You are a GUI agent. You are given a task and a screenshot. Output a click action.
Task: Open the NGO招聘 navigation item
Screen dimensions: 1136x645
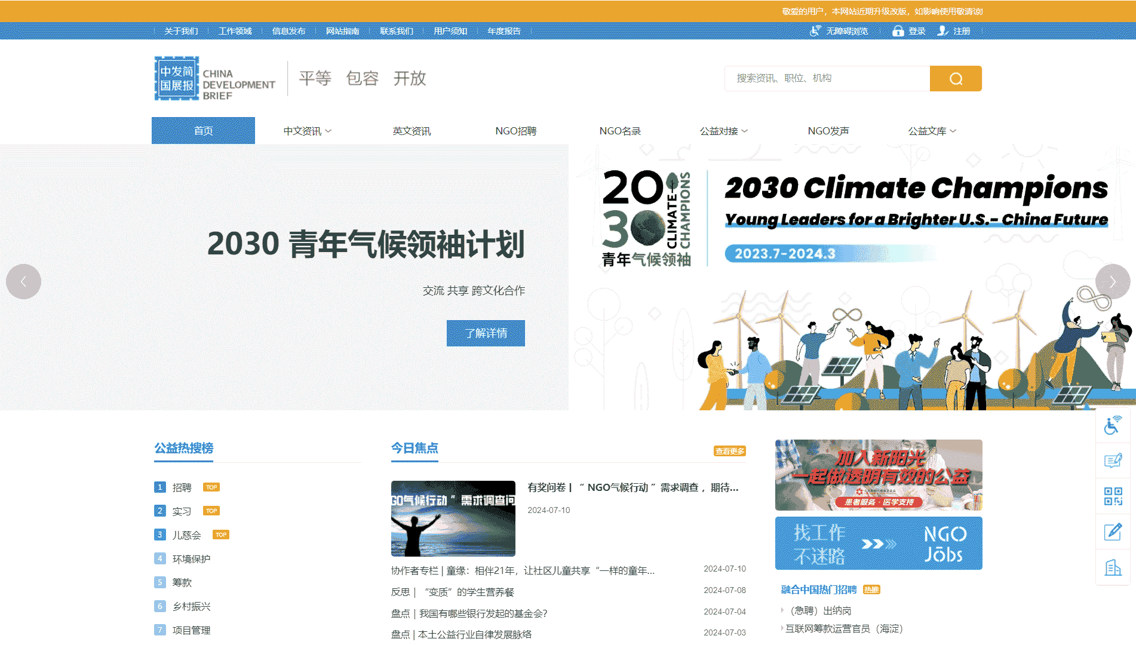click(515, 131)
